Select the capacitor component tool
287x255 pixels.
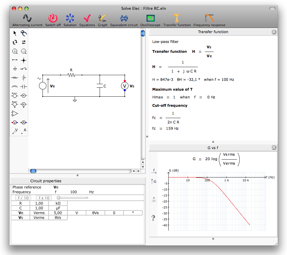point(24,86)
